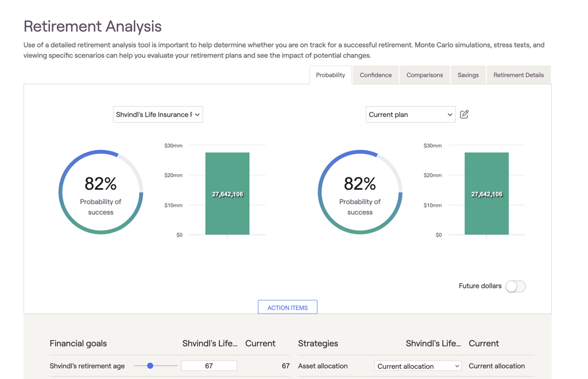View the Retirement Details tab

point(518,75)
